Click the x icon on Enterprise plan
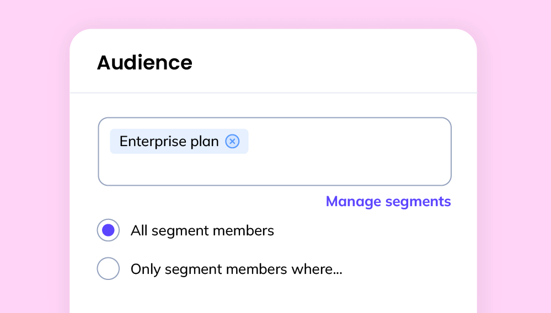Viewport: 551px width, 313px height. [x=233, y=142]
